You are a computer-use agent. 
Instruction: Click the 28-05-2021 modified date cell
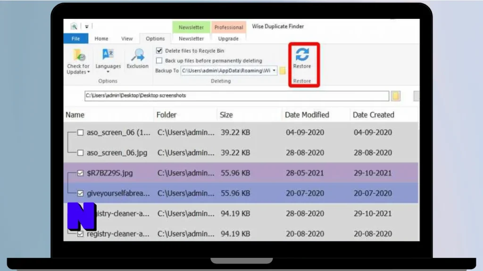305,173
